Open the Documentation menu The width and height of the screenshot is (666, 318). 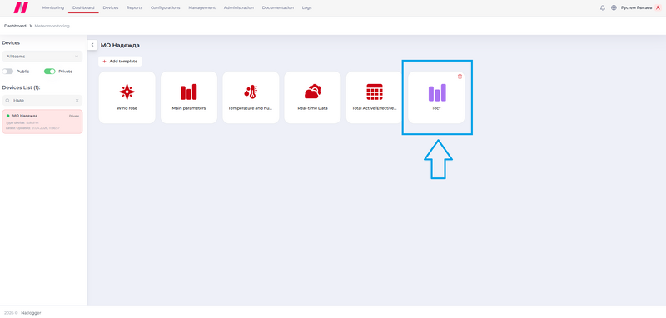[278, 7]
